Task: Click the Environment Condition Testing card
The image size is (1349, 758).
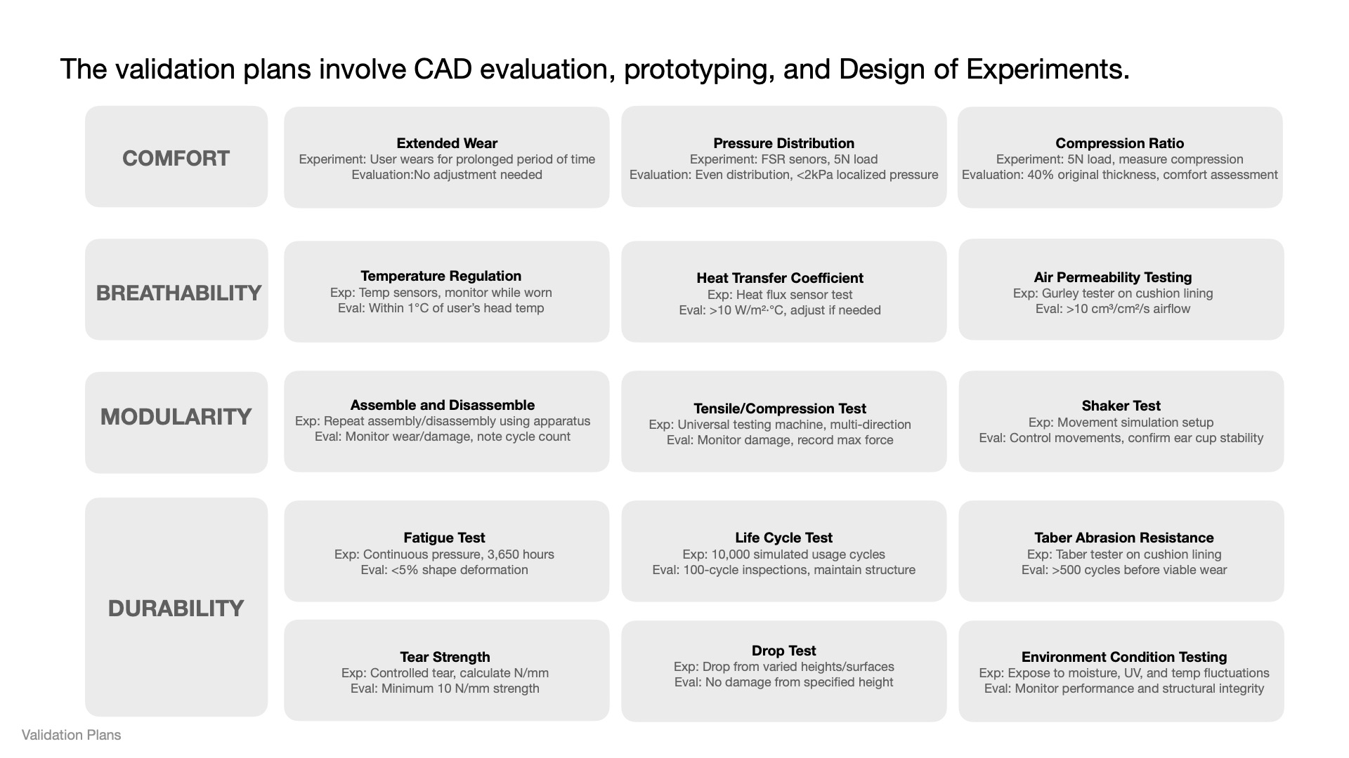Action: click(x=1121, y=671)
